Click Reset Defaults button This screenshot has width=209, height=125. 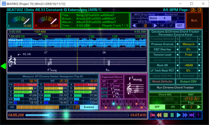(x=162, y=81)
